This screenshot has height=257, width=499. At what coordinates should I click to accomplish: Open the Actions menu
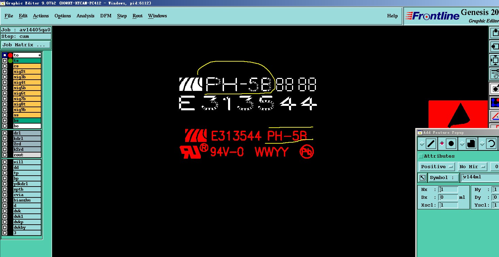pyautogui.click(x=41, y=16)
